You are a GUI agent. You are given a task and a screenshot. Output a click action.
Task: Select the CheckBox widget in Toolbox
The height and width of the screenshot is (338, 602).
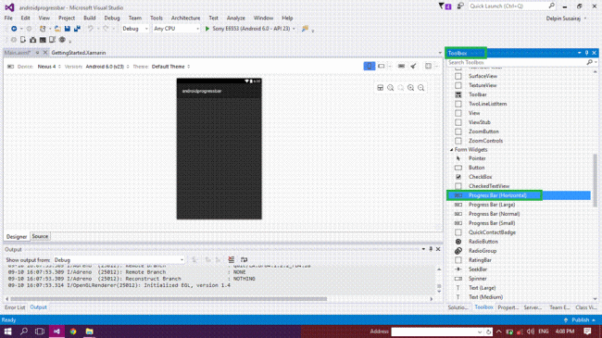(481, 177)
